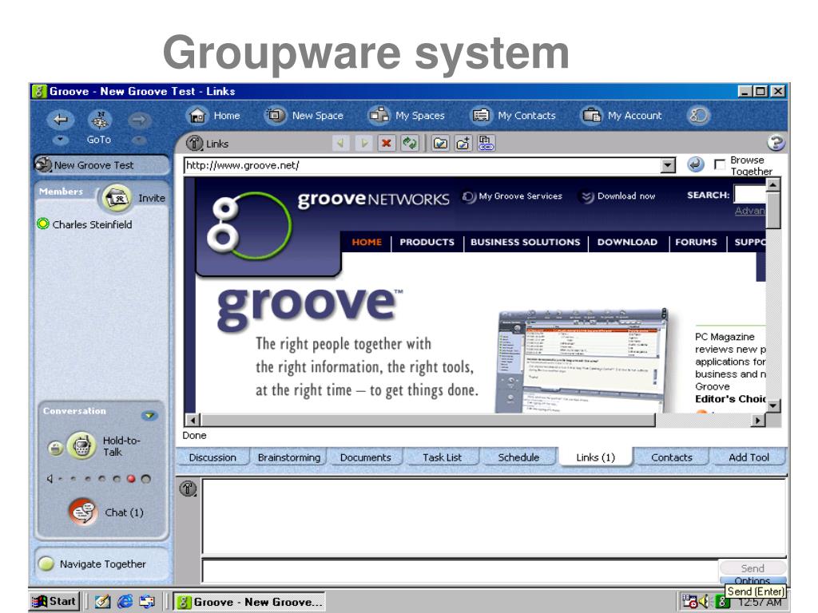
Task: Click the pin icon beside the chat transcript
Action: (x=188, y=488)
